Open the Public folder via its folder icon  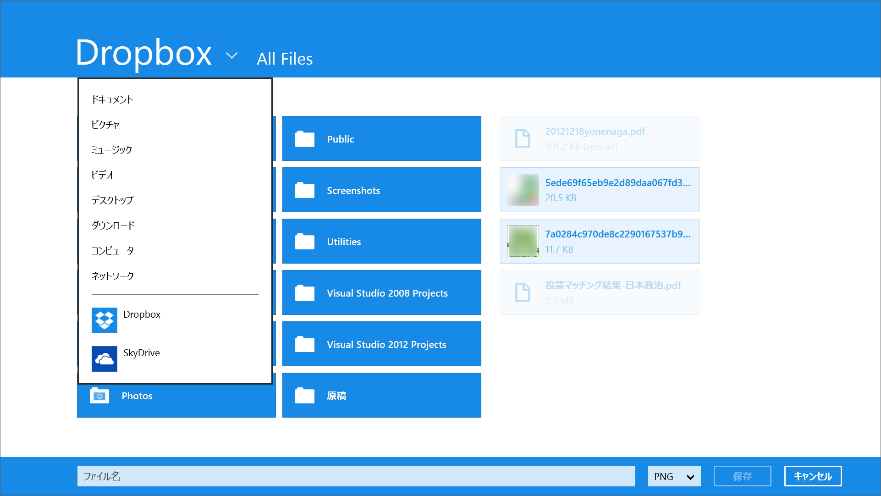tap(304, 138)
